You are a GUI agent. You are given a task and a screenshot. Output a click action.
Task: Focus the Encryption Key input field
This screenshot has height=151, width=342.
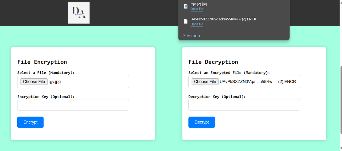click(x=73, y=105)
